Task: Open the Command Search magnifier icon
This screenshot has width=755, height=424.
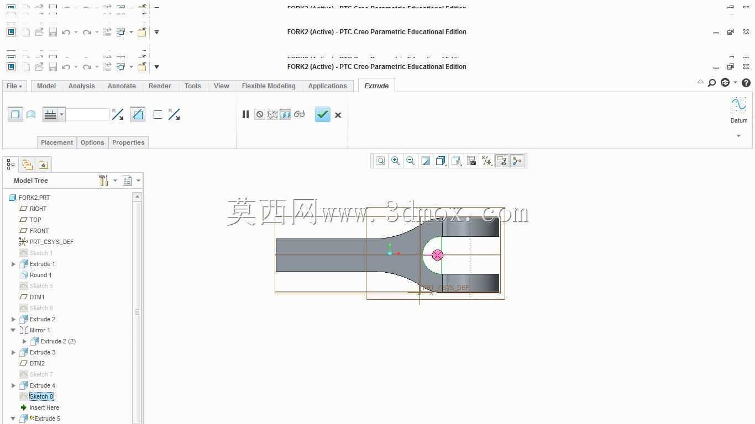Action: point(712,83)
